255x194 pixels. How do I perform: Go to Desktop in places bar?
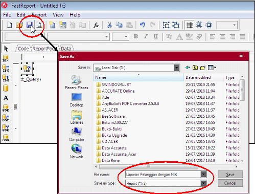click(x=77, y=100)
